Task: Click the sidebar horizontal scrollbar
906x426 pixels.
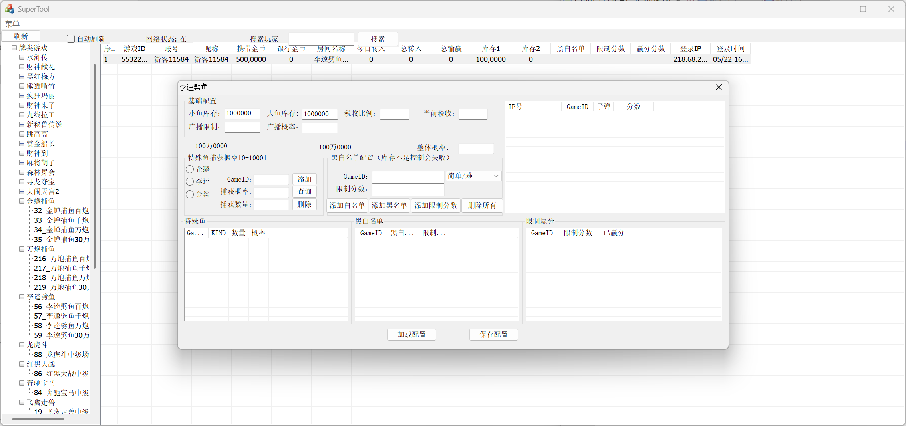Action: (38, 419)
